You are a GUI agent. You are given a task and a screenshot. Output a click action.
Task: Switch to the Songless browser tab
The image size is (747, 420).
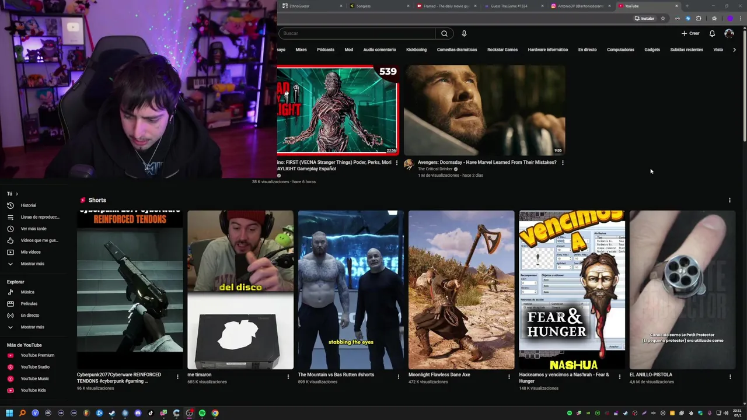point(380,6)
